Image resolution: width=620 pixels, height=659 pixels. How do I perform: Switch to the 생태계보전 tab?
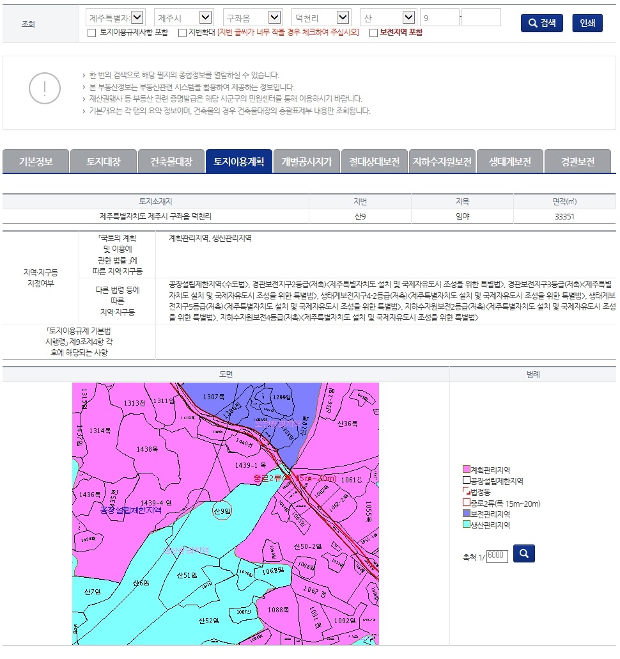[x=510, y=161]
